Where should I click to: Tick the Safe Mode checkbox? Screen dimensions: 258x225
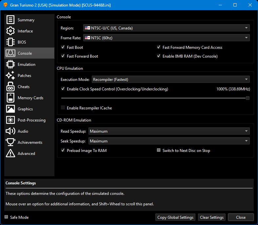pos(6,217)
